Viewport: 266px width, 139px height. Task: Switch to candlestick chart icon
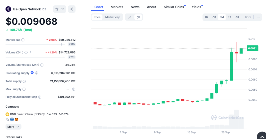coord(138,17)
